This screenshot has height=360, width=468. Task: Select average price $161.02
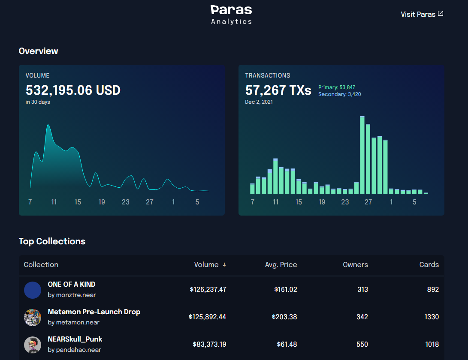click(286, 289)
